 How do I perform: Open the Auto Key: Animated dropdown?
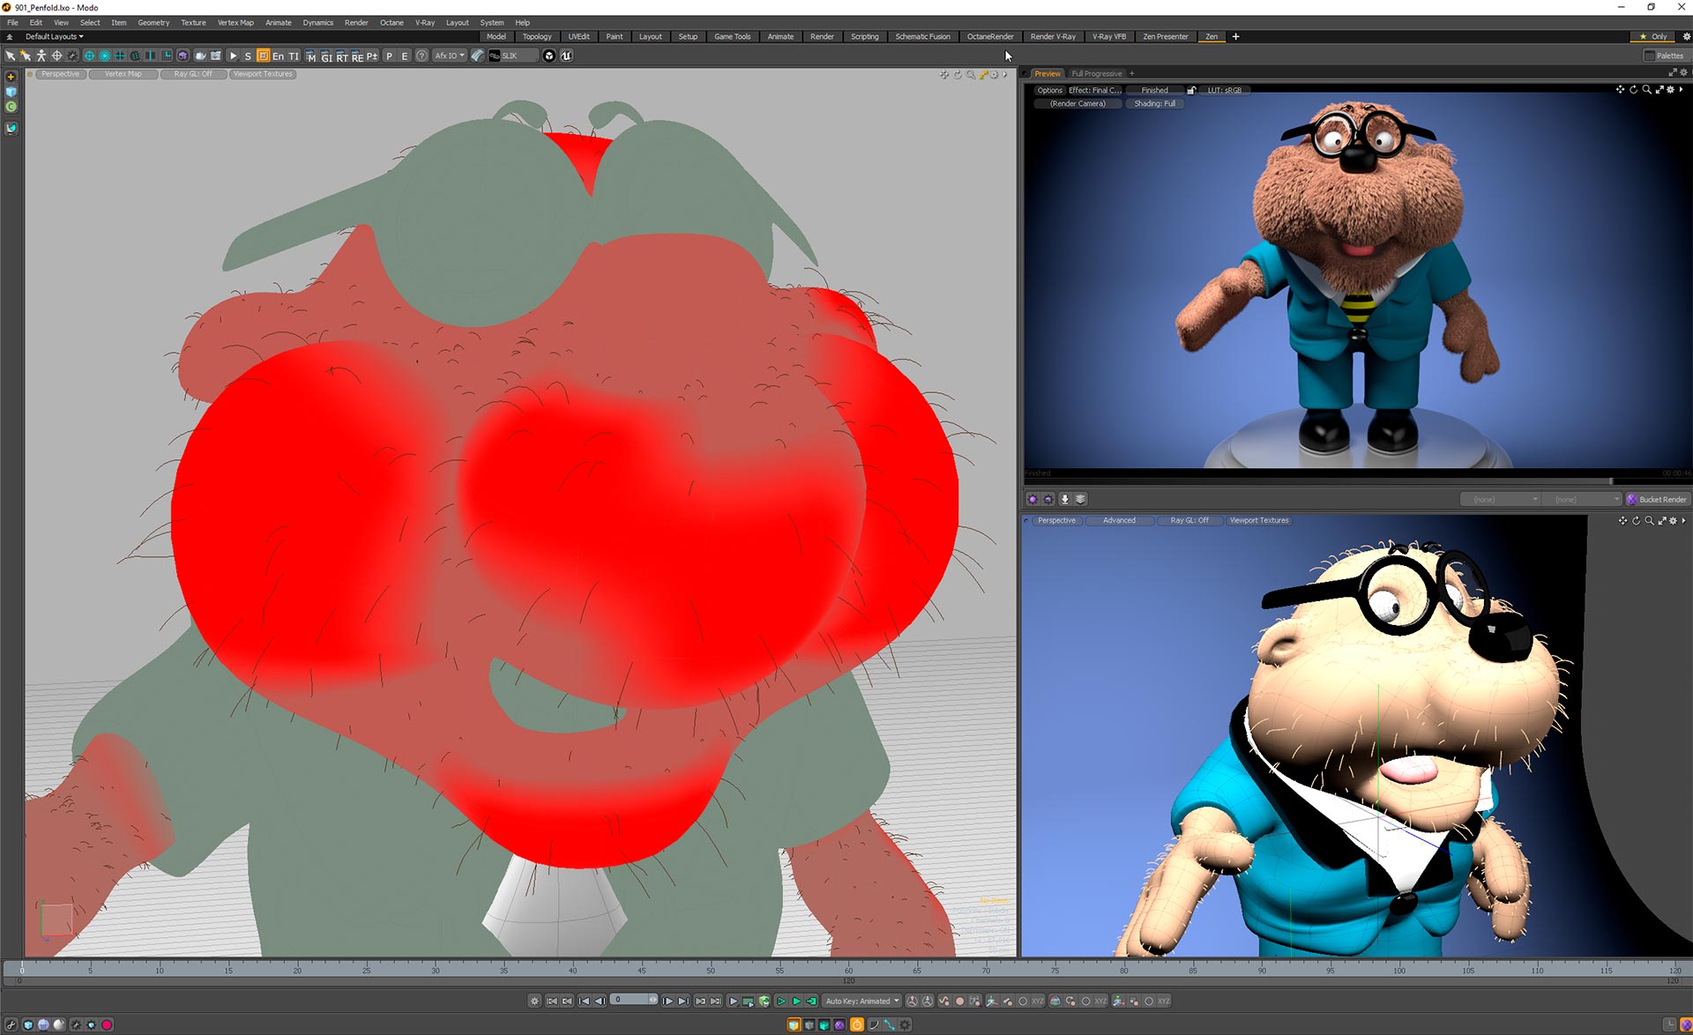tap(861, 1001)
